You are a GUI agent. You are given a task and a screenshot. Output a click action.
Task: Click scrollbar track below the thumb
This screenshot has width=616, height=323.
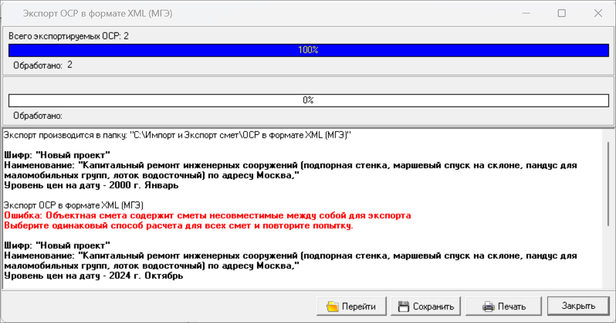click(x=608, y=258)
